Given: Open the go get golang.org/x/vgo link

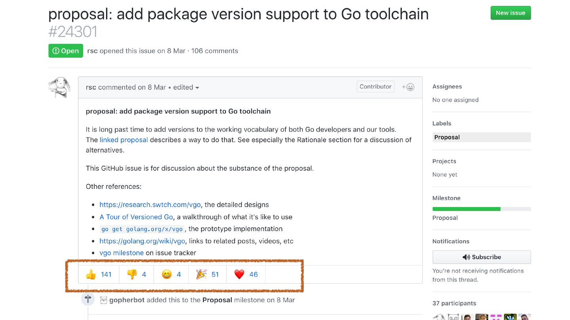Looking at the screenshot, I should coord(142,229).
